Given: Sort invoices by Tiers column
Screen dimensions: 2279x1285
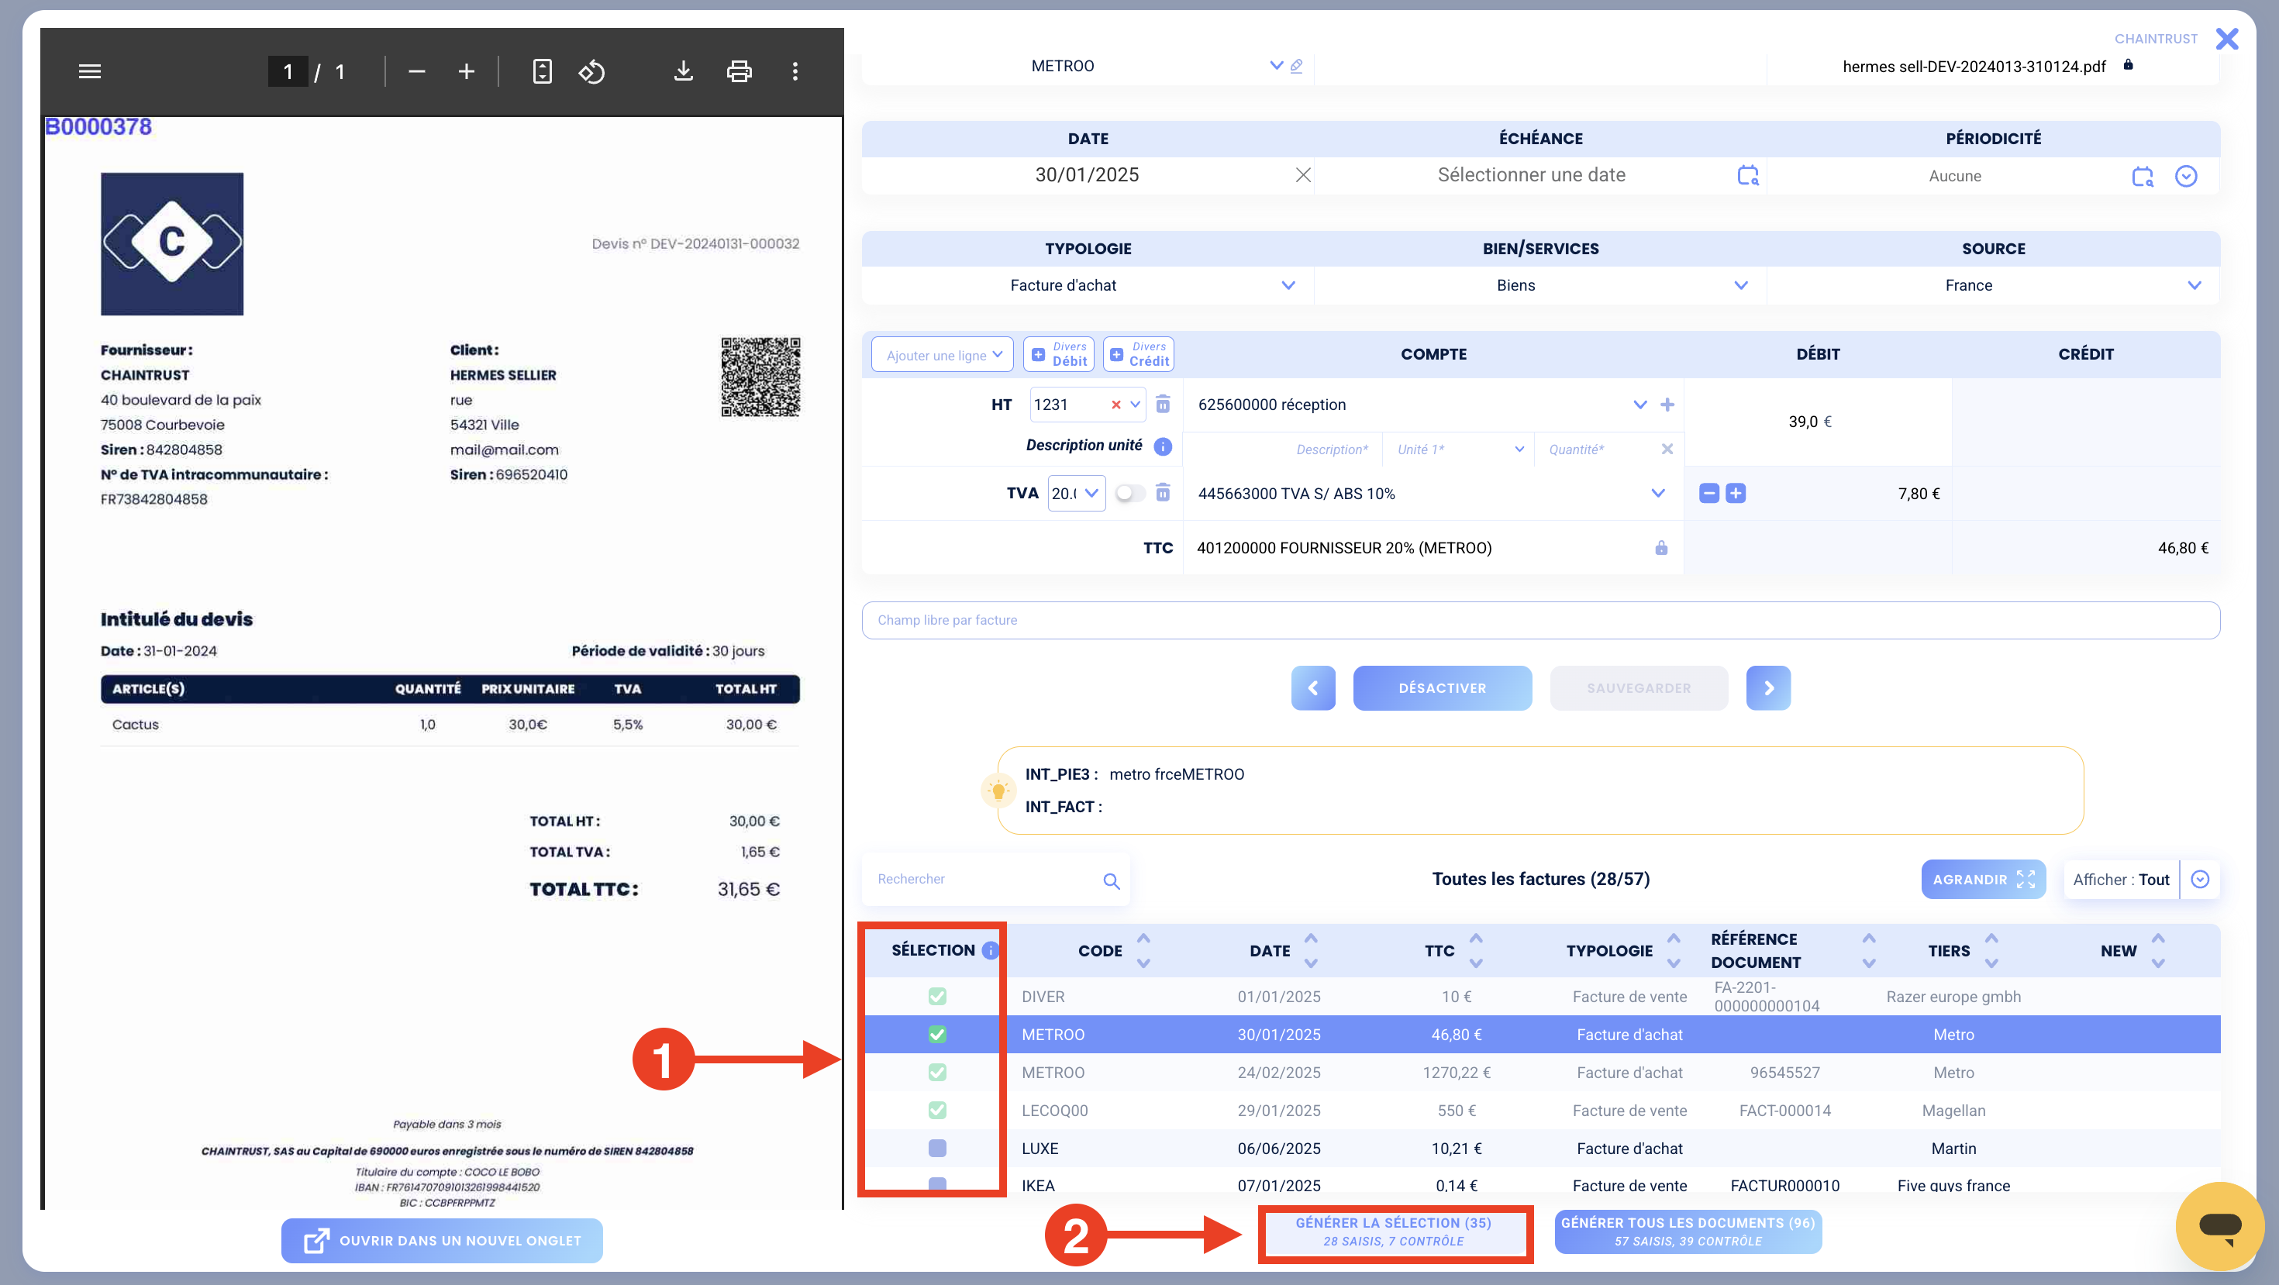Looking at the screenshot, I should point(1991,951).
